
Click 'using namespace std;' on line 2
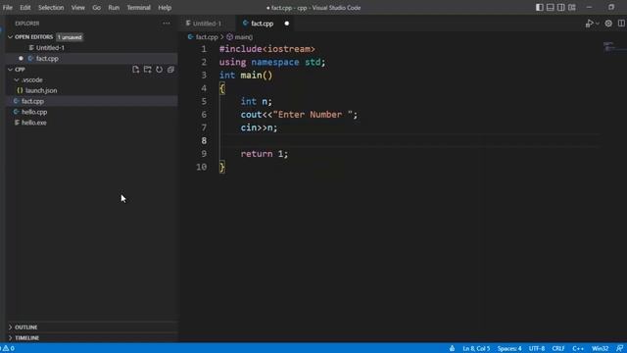272,62
